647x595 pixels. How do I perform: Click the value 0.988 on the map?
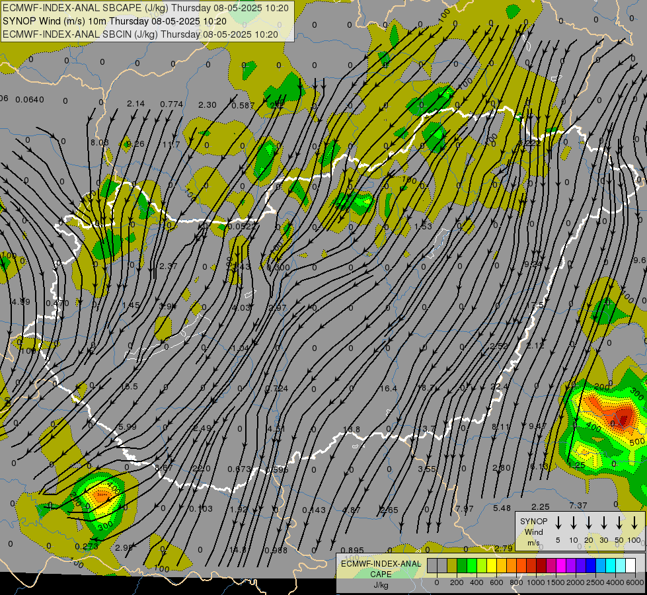pyautogui.click(x=276, y=551)
